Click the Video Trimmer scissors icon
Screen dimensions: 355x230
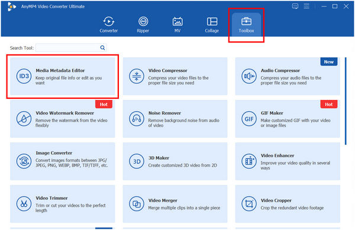(x=24, y=204)
